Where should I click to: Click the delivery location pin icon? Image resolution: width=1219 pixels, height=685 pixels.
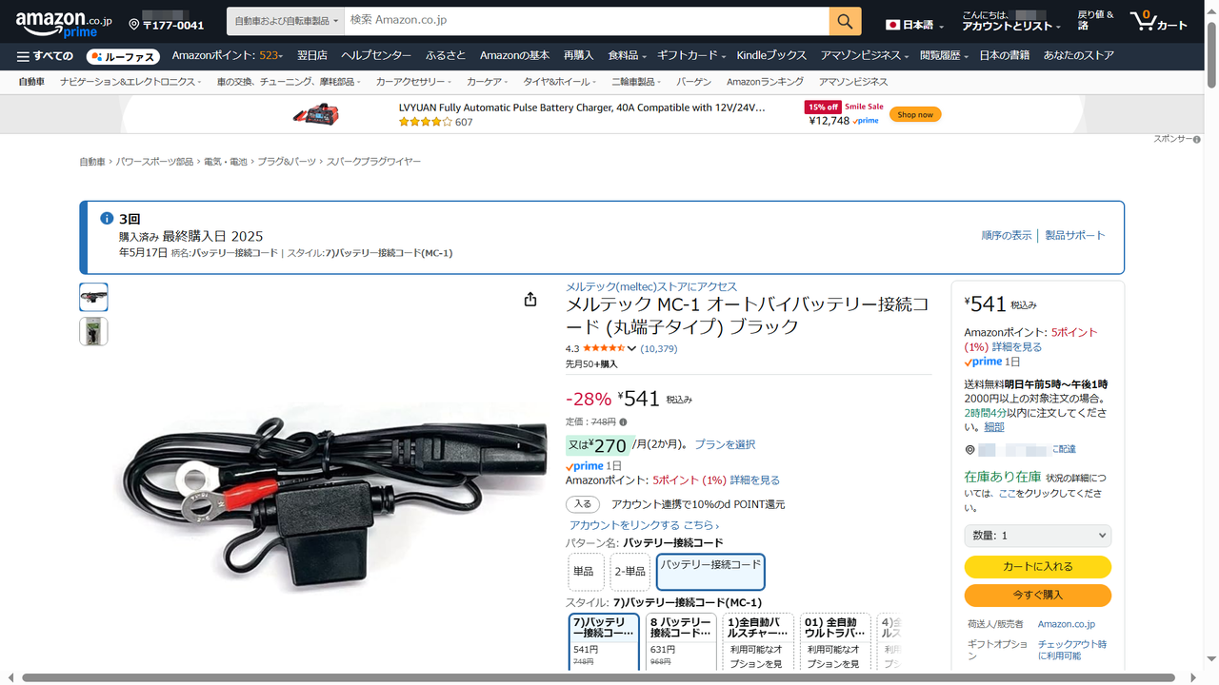pyautogui.click(x=134, y=25)
